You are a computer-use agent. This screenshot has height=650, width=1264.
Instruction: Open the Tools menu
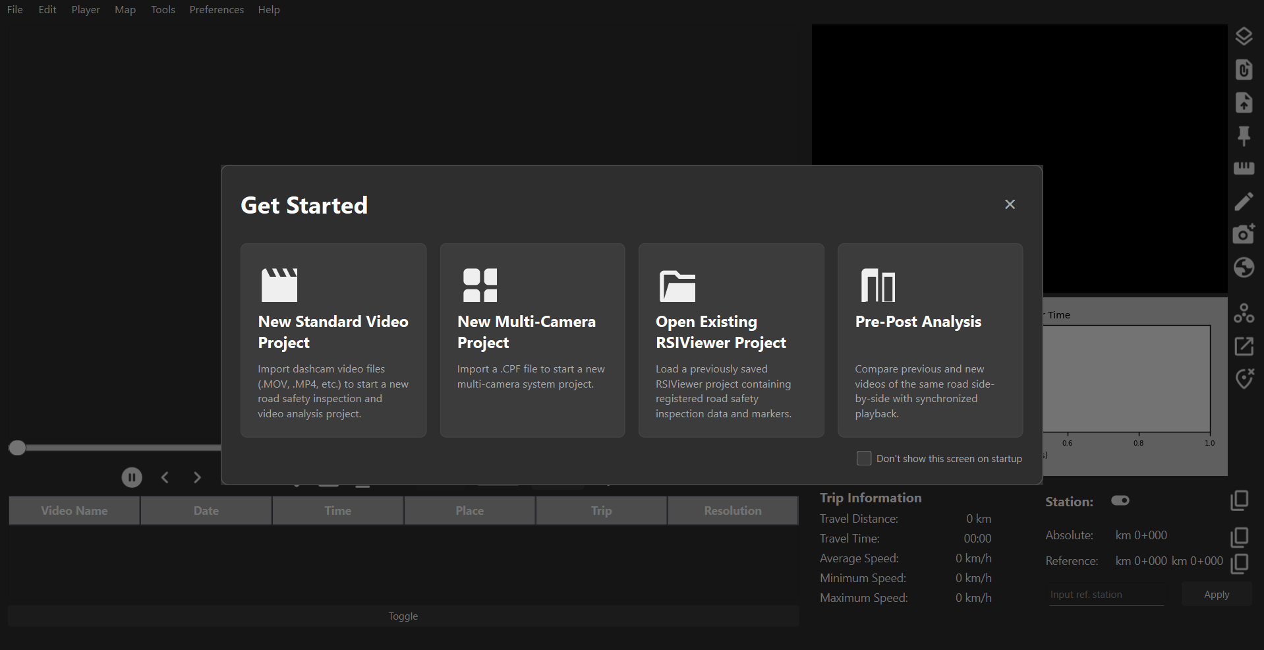click(x=163, y=9)
